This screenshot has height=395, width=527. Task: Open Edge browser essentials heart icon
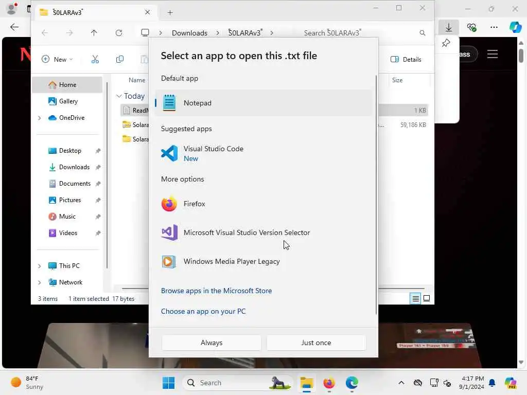coord(471,27)
